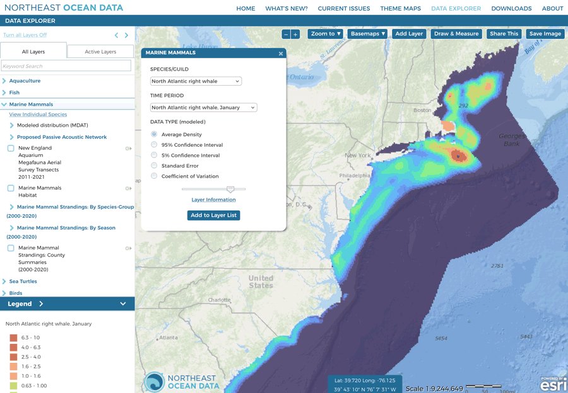Screen dimensions: 568x393
Task: Open the Data Explorer page
Action: tap(456, 8)
